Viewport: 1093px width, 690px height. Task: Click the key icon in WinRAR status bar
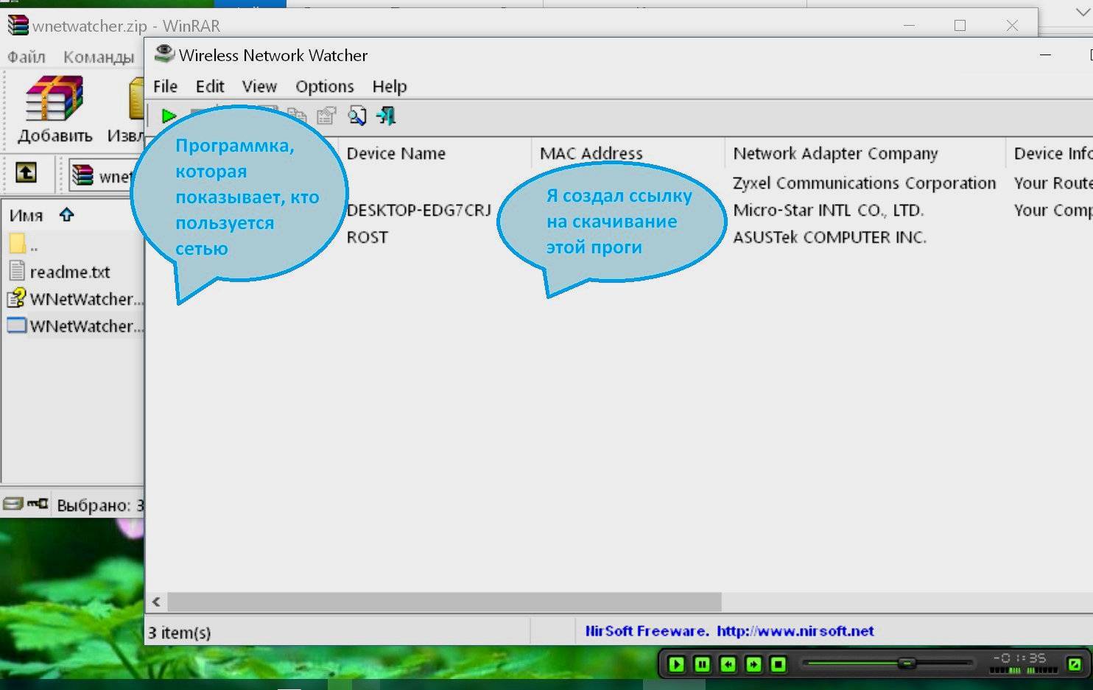coord(38,504)
